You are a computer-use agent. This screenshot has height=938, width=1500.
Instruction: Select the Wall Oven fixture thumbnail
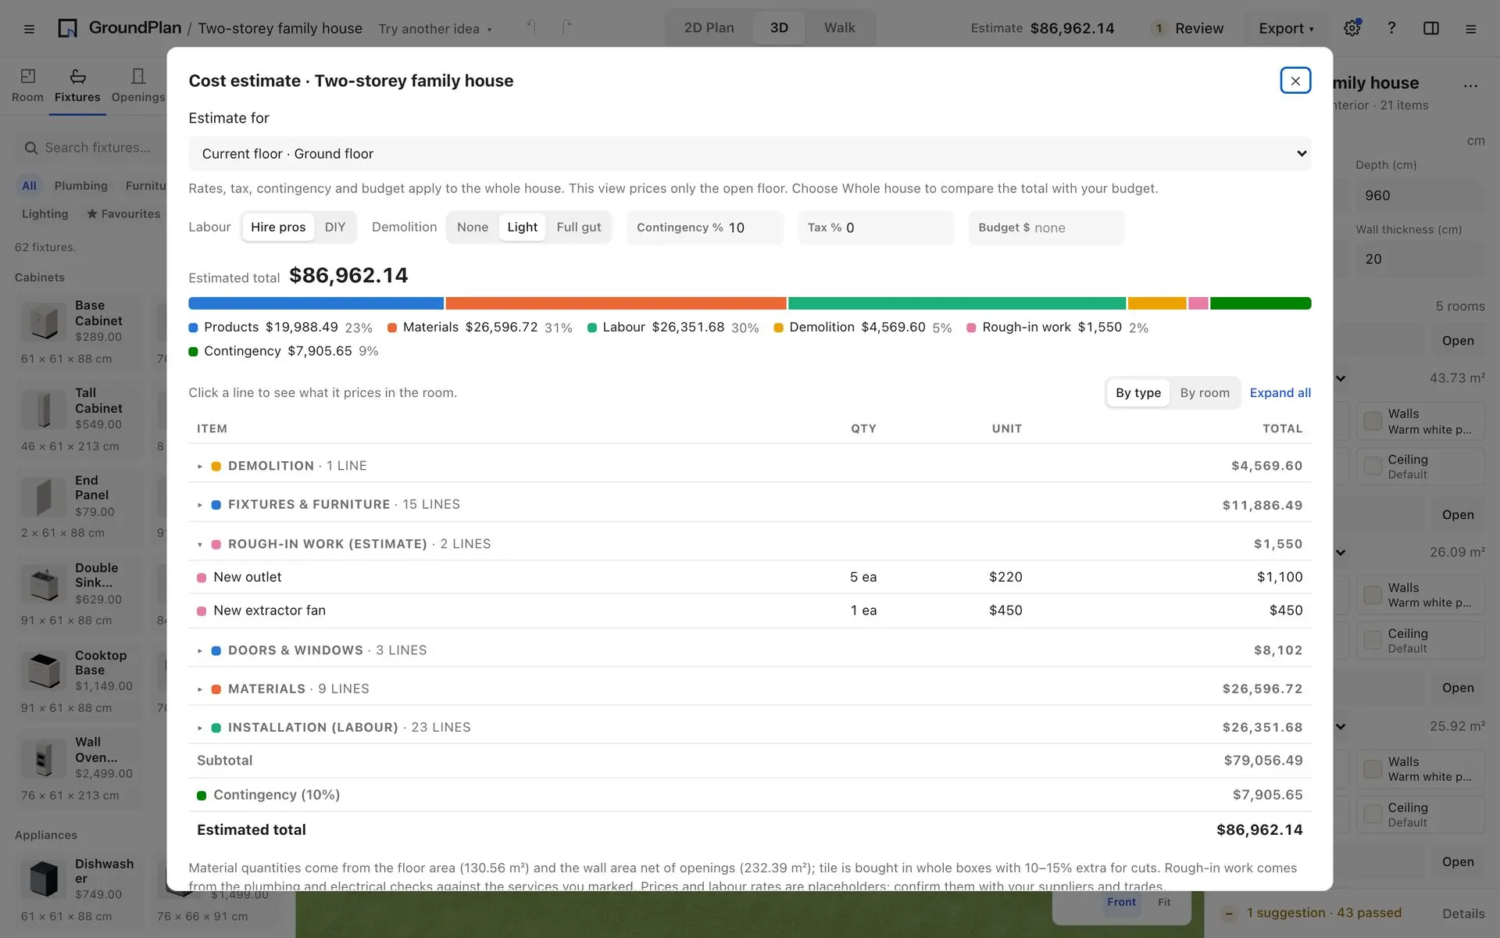[44, 758]
